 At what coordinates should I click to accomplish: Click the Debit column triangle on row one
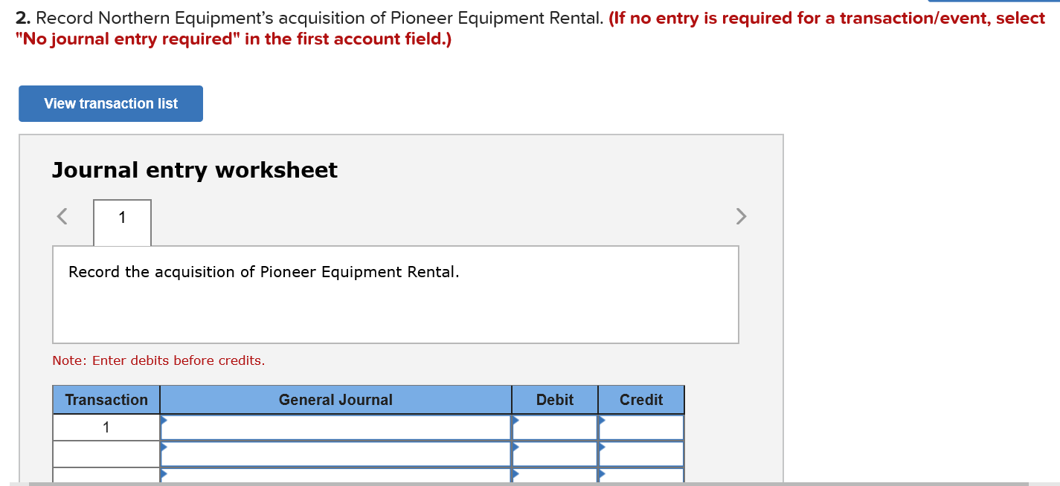click(514, 422)
